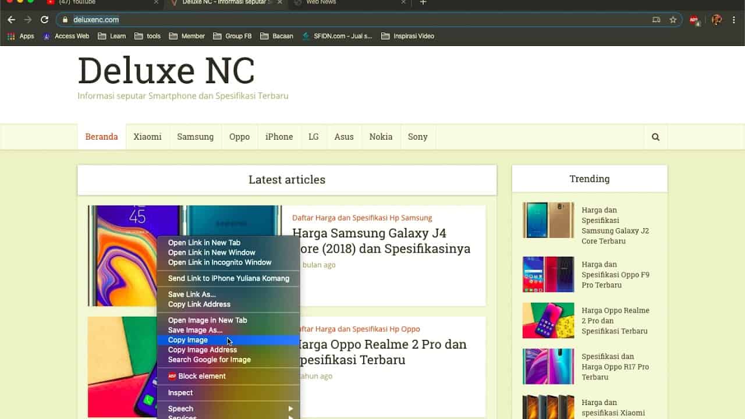Image resolution: width=745 pixels, height=419 pixels.
Task: Open the Apps grid shortcut
Action: [21, 36]
